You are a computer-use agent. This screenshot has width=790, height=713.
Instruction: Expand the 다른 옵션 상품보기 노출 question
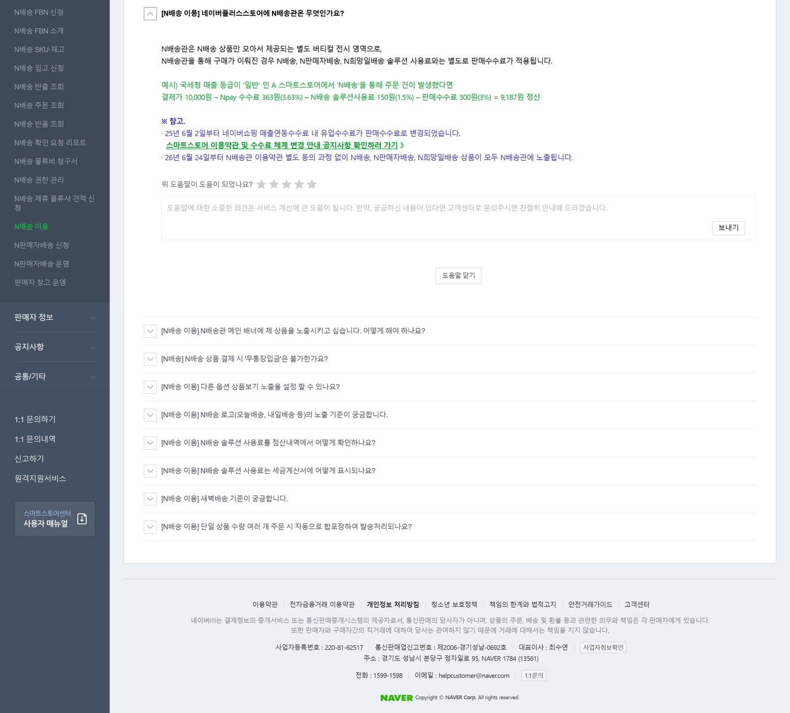pyautogui.click(x=150, y=387)
